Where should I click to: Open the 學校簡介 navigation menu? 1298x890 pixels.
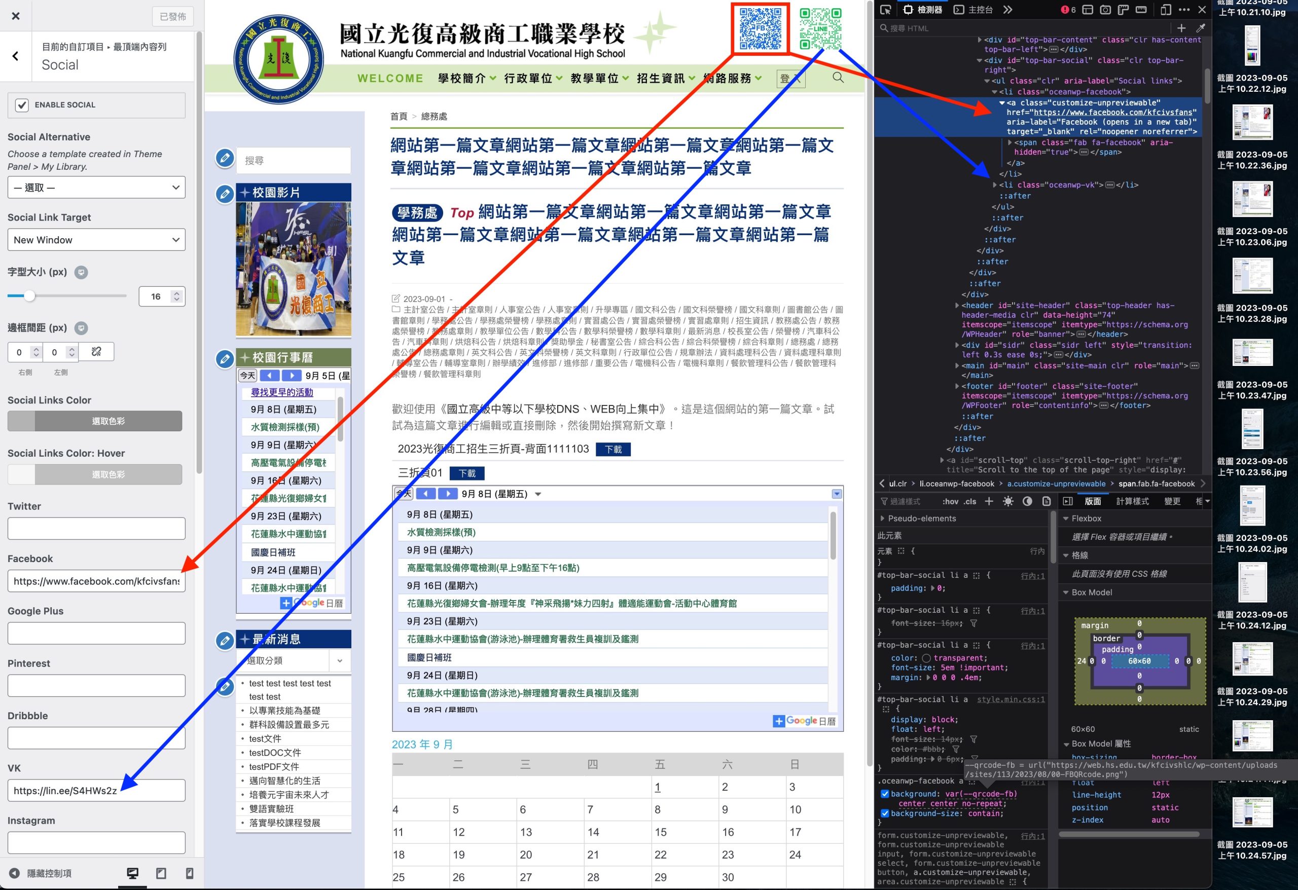(x=467, y=78)
